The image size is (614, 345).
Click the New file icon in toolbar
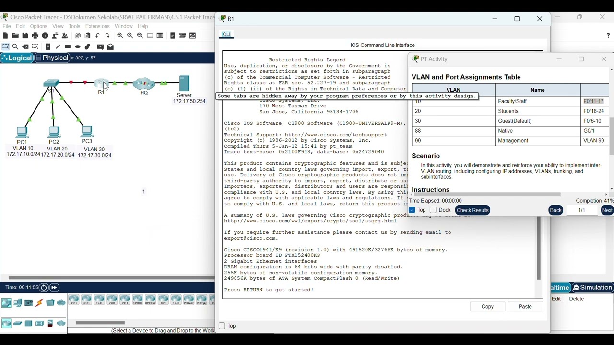(x=5, y=36)
